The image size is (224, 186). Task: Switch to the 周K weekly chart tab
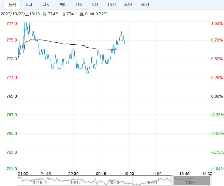pyautogui.click(x=62, y=4)
